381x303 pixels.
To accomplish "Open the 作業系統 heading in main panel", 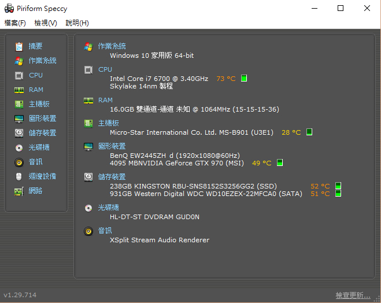I will [112, 46].
